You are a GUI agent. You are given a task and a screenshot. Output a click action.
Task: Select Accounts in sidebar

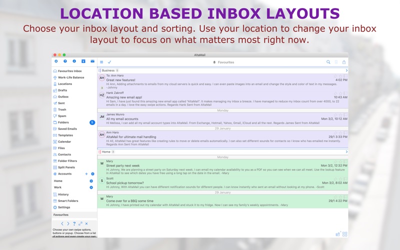coord(62,173)
